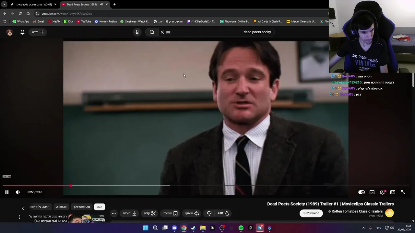Open more actions three-dot menu

(114, 213)
